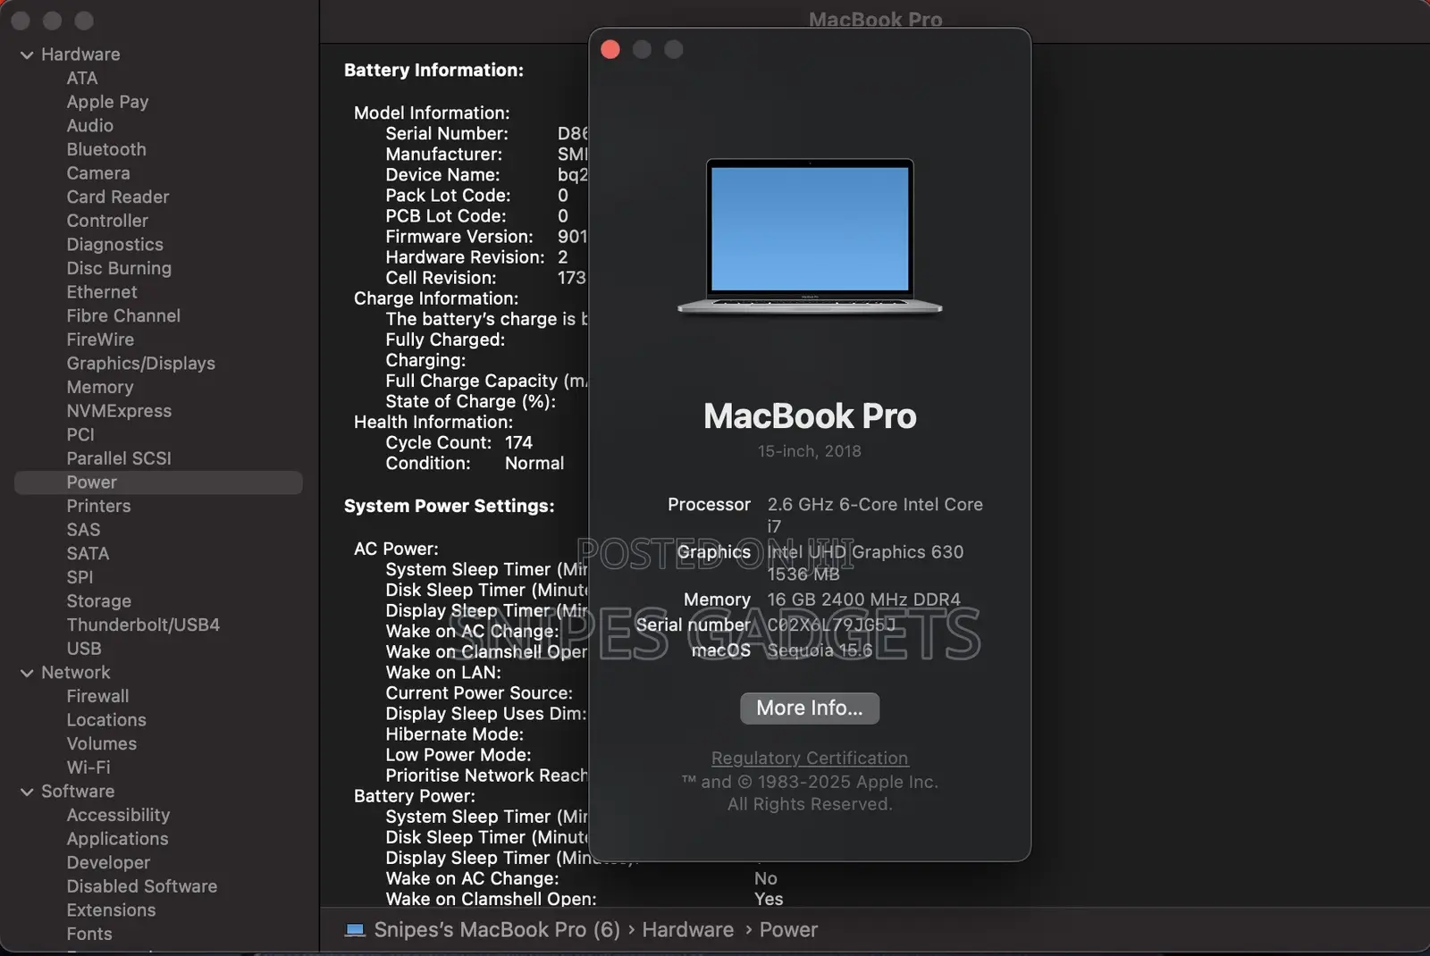The height and width of the screenshot is (956, 1430).
Task: Open NVMExpress hardware entry
Action: click(119, 411)
